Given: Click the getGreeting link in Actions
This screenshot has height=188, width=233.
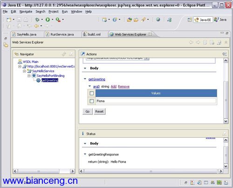Looking at the screenshot, I should [x=96, y=79].
